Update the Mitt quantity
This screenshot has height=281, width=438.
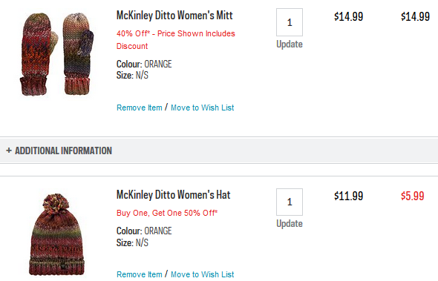tap(290, 44)
